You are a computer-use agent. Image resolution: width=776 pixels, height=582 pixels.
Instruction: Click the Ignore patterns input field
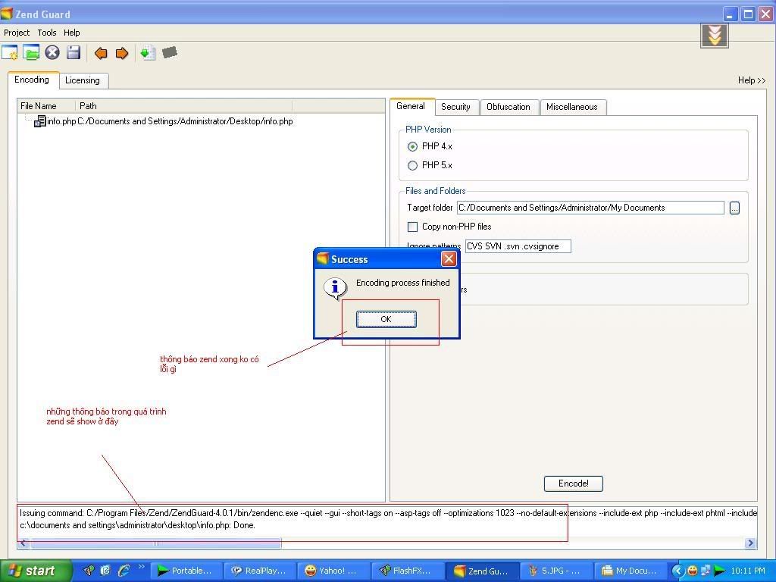tap(518, 246)
